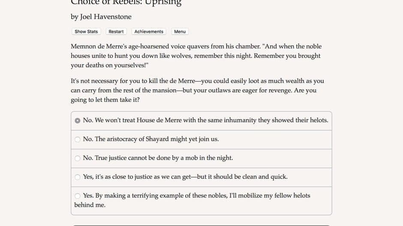Choose the 'terrifying example' option radio button
403x226 pixels.
(78, 196)
